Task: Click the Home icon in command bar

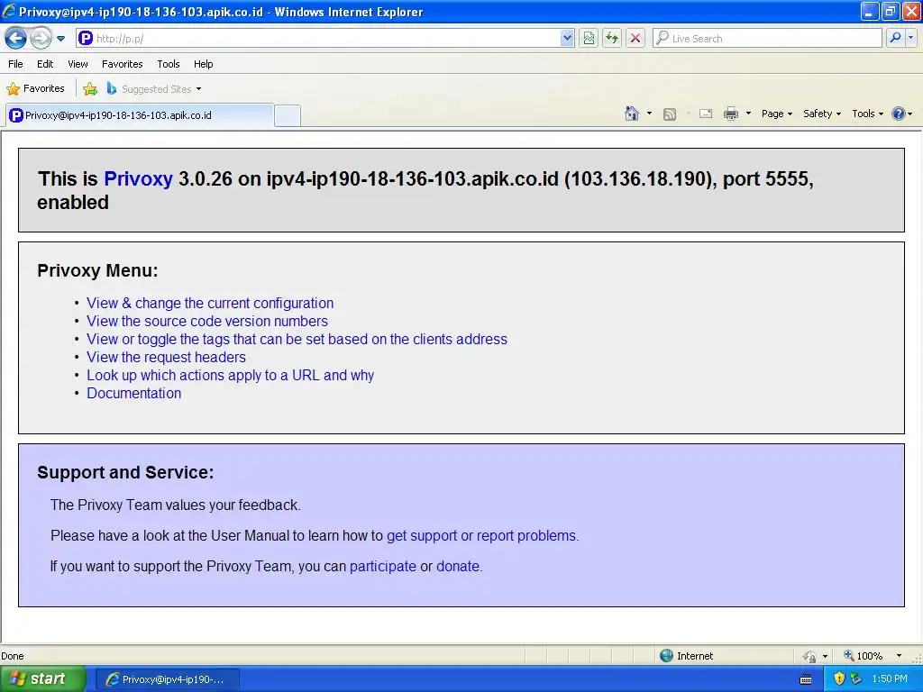Action: click(632, 114)
